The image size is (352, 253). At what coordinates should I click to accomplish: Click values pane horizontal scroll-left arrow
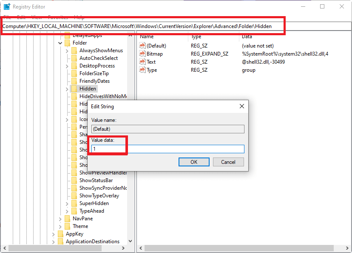(141, 248)
